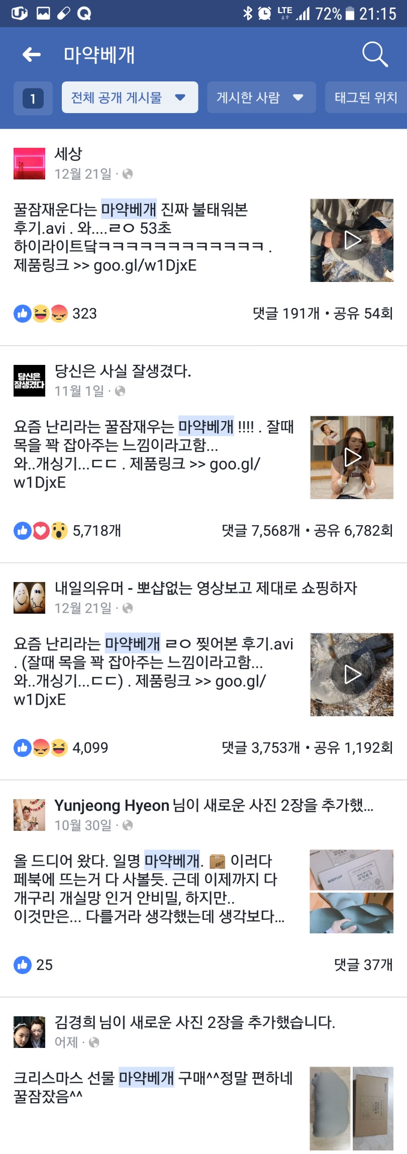
Task: Open the search magnifier icon
Action: [375, 54]
